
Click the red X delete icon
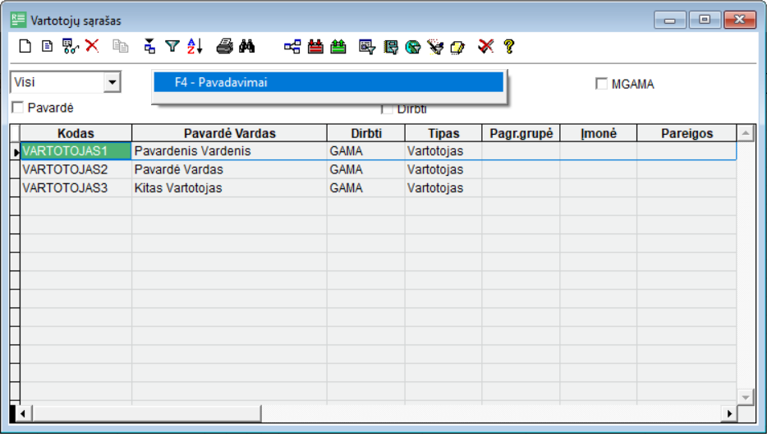pyautogui.click(x=92, y=47)
